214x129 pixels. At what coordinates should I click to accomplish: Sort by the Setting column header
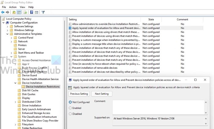(x=104, y=19)
